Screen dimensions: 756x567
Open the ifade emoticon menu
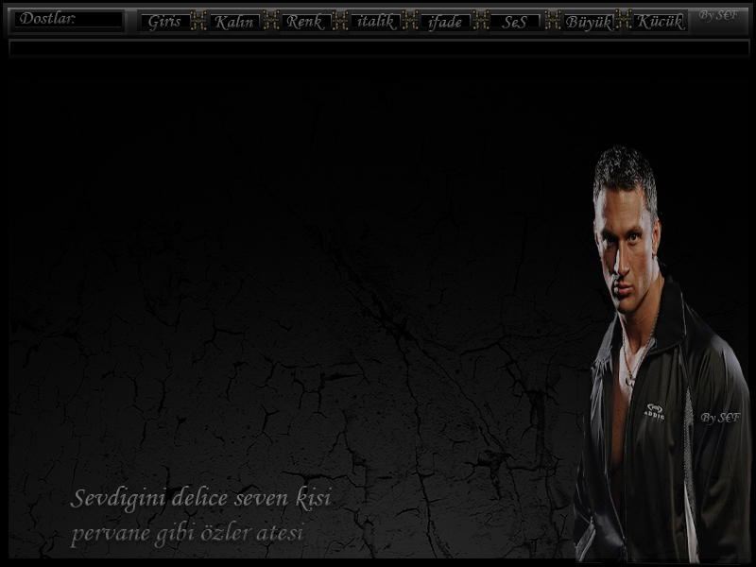445,21
